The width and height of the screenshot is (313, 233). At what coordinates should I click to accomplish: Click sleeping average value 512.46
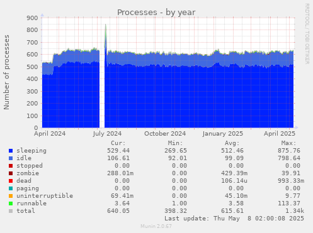pos(232,151)
